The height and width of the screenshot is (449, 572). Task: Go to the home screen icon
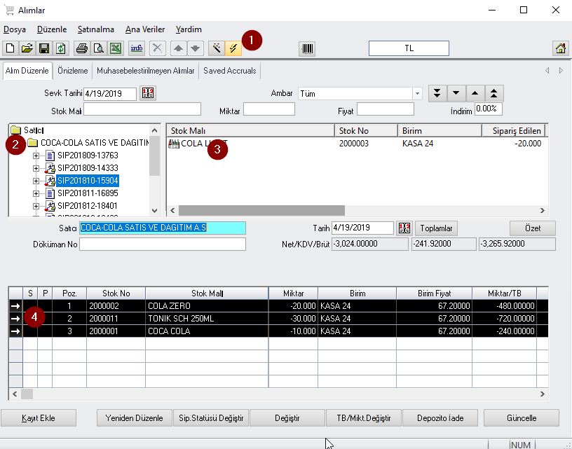(x=561, y=48)
